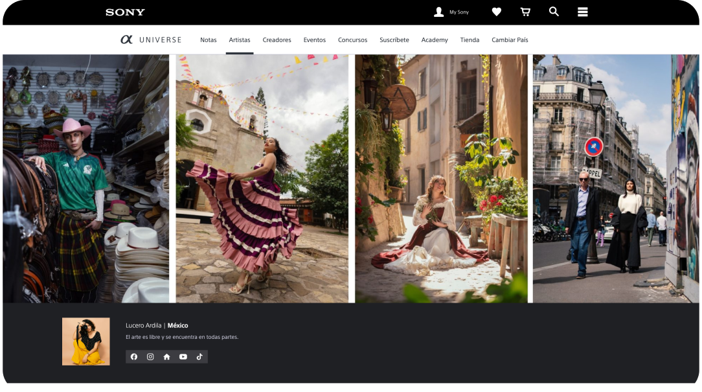
Task: Open Cambiar País country selector
Action: point(510,40)
